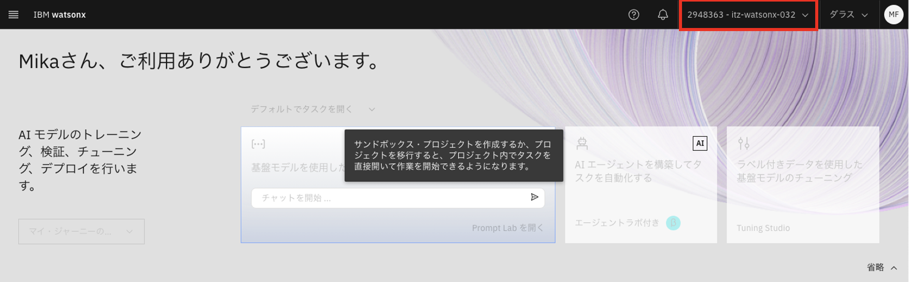Expand the デフォルトでタスクを開く dropdown

(x=313, y=109)
